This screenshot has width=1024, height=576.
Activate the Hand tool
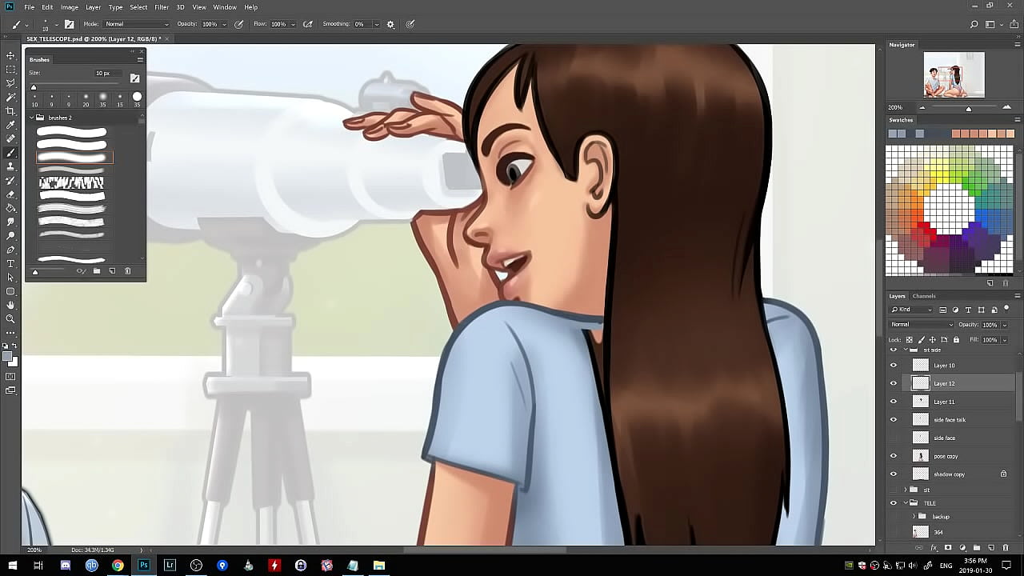point(10,305)
